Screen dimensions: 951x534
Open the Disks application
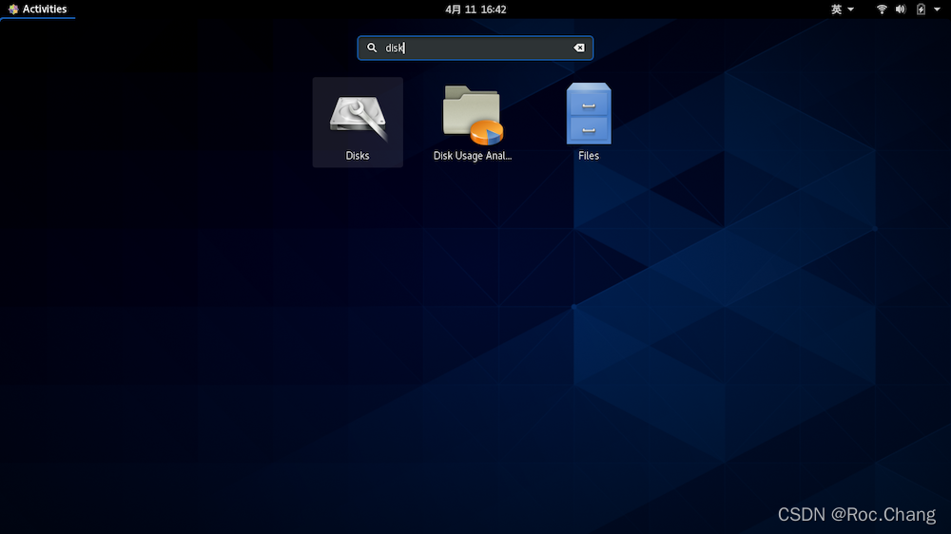tap(358, 122)
